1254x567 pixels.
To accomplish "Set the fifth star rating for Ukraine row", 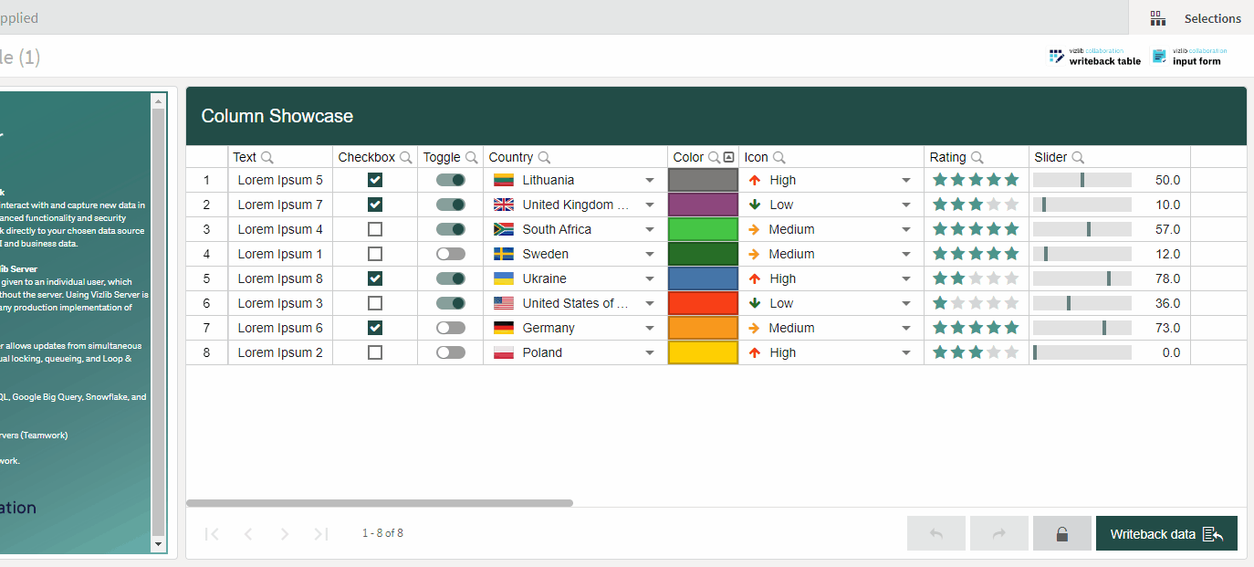I will (x=1011, y=278).
